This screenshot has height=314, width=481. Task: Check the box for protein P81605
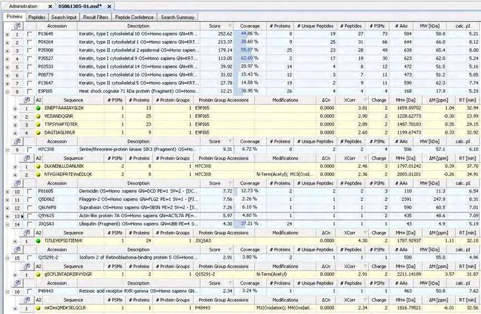[x=29, y=191]
